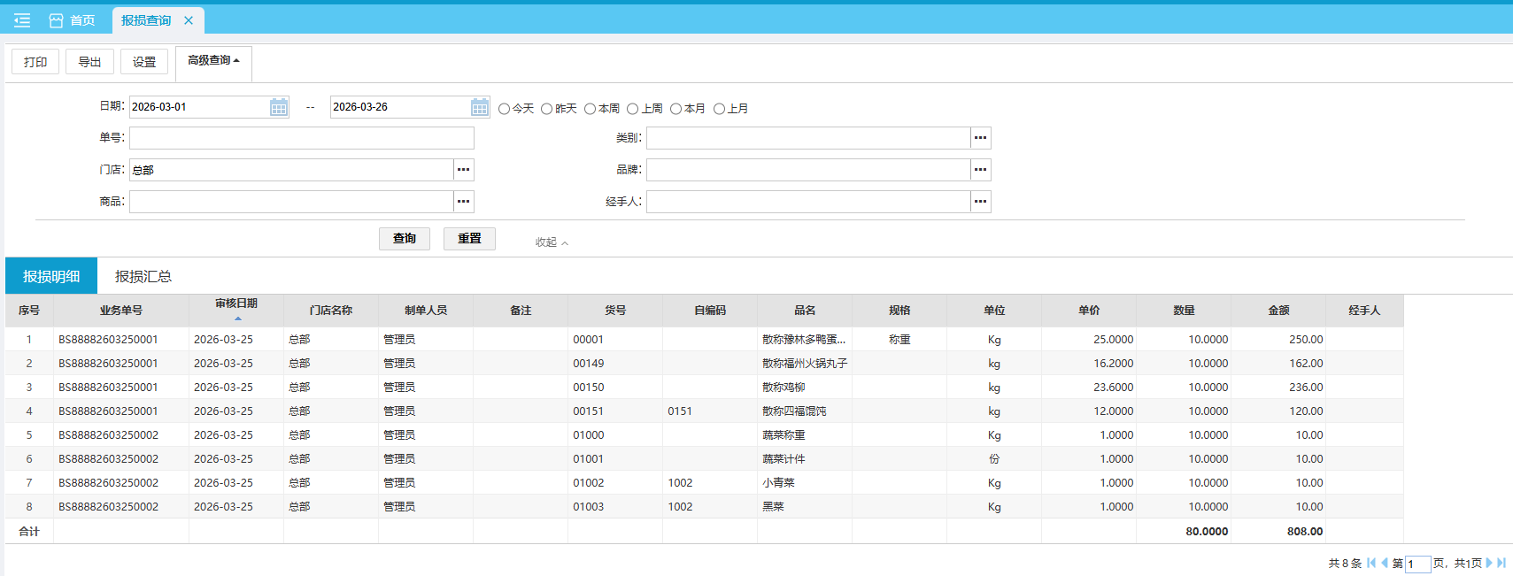The image size is (1513, 576).
Task: Open the end date calendar picker
Action: 480,107
